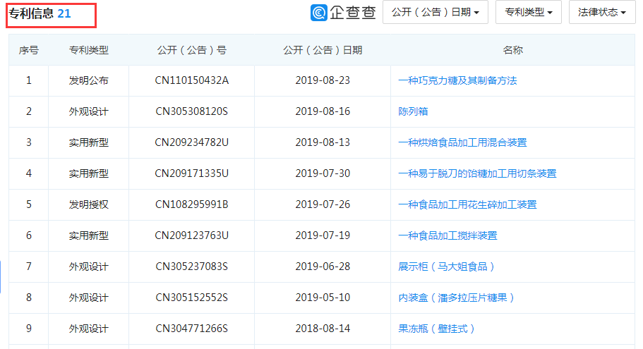Expand the 专利类型 filter dropdown
The image size is (643, 349).
point(529,13)
